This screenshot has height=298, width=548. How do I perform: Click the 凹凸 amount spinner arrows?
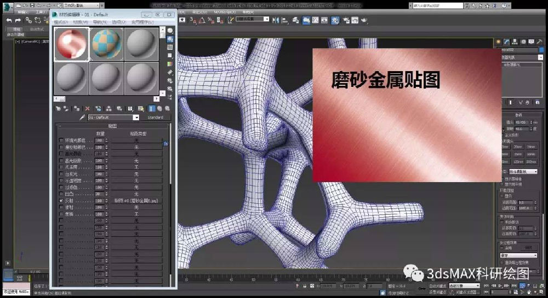(106, 194)
